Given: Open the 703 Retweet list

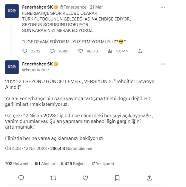Looking at the screenshot, I should click(17, 163).
